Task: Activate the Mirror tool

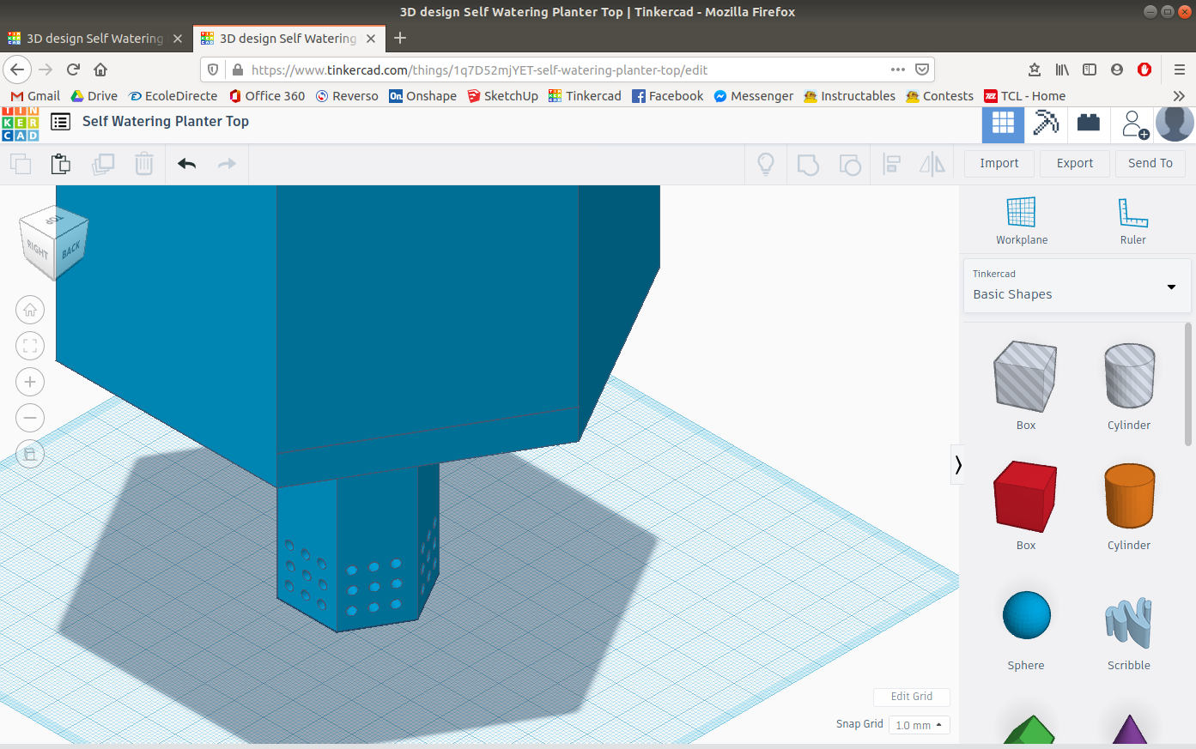Action: 932,163
